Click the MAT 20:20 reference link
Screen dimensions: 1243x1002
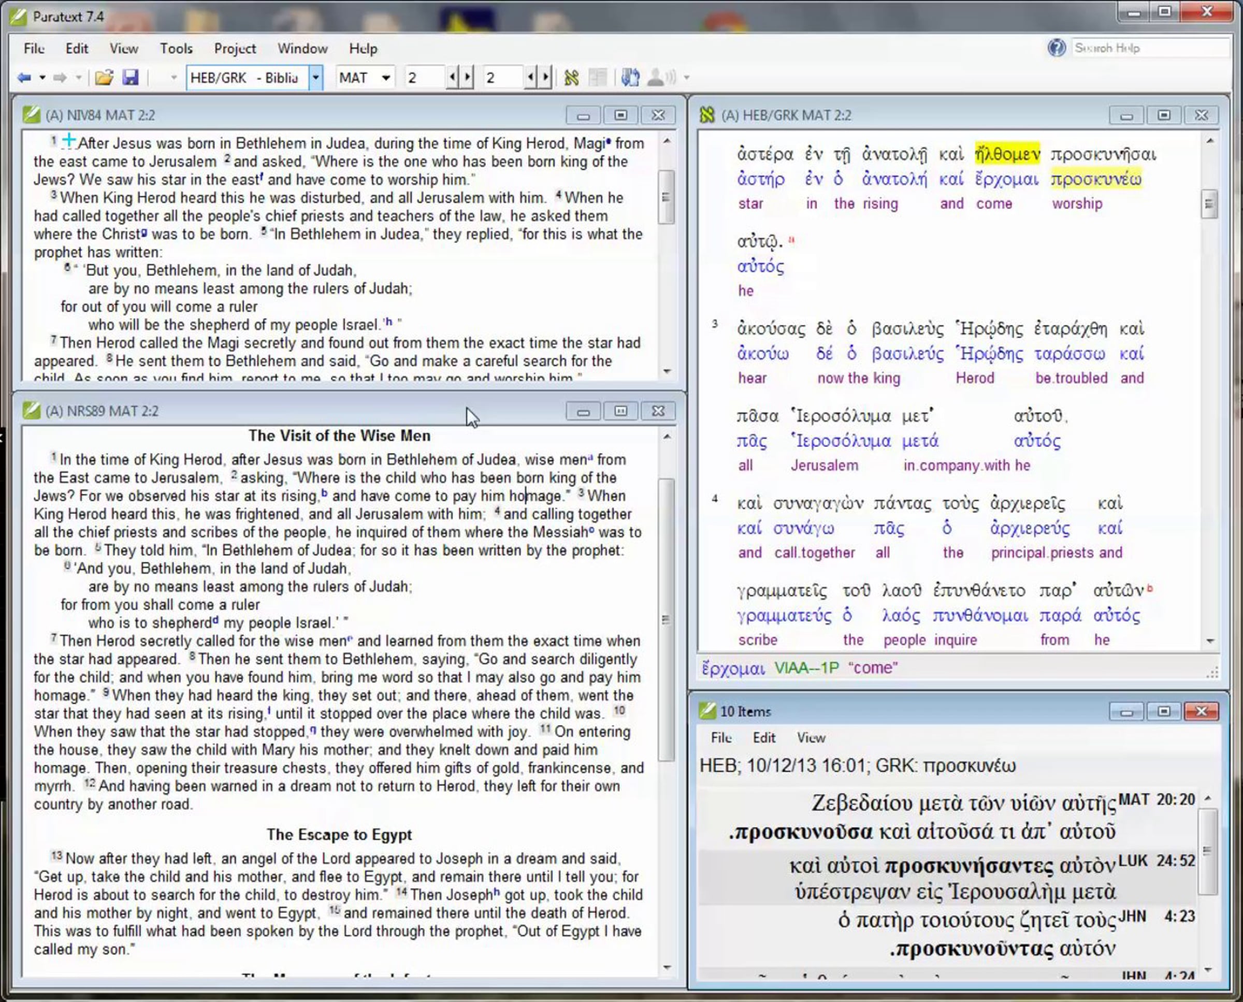[1157, 800]
